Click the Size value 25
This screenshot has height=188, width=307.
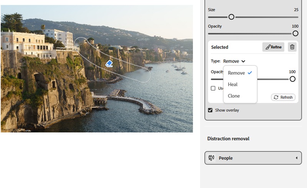pos(296,10)
